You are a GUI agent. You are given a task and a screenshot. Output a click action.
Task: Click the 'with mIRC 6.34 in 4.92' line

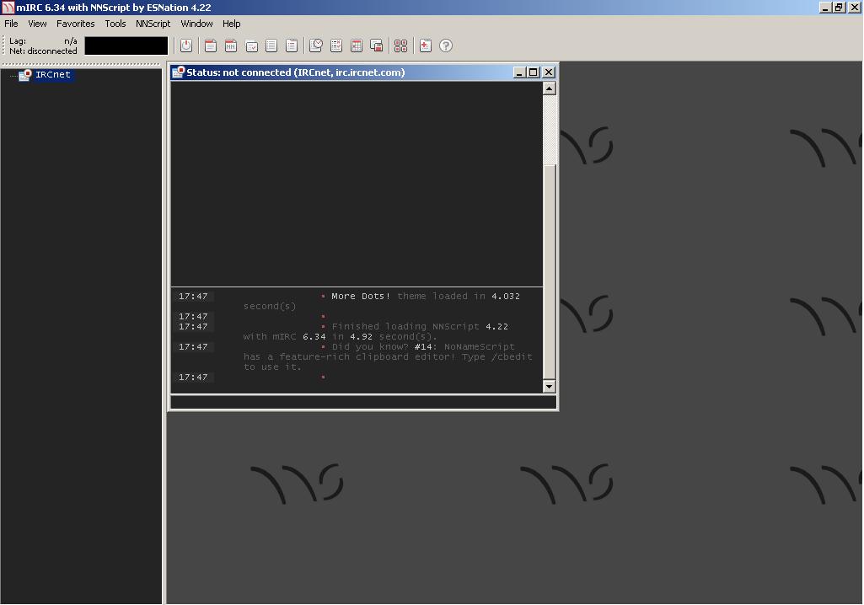[x=340, y=336]
